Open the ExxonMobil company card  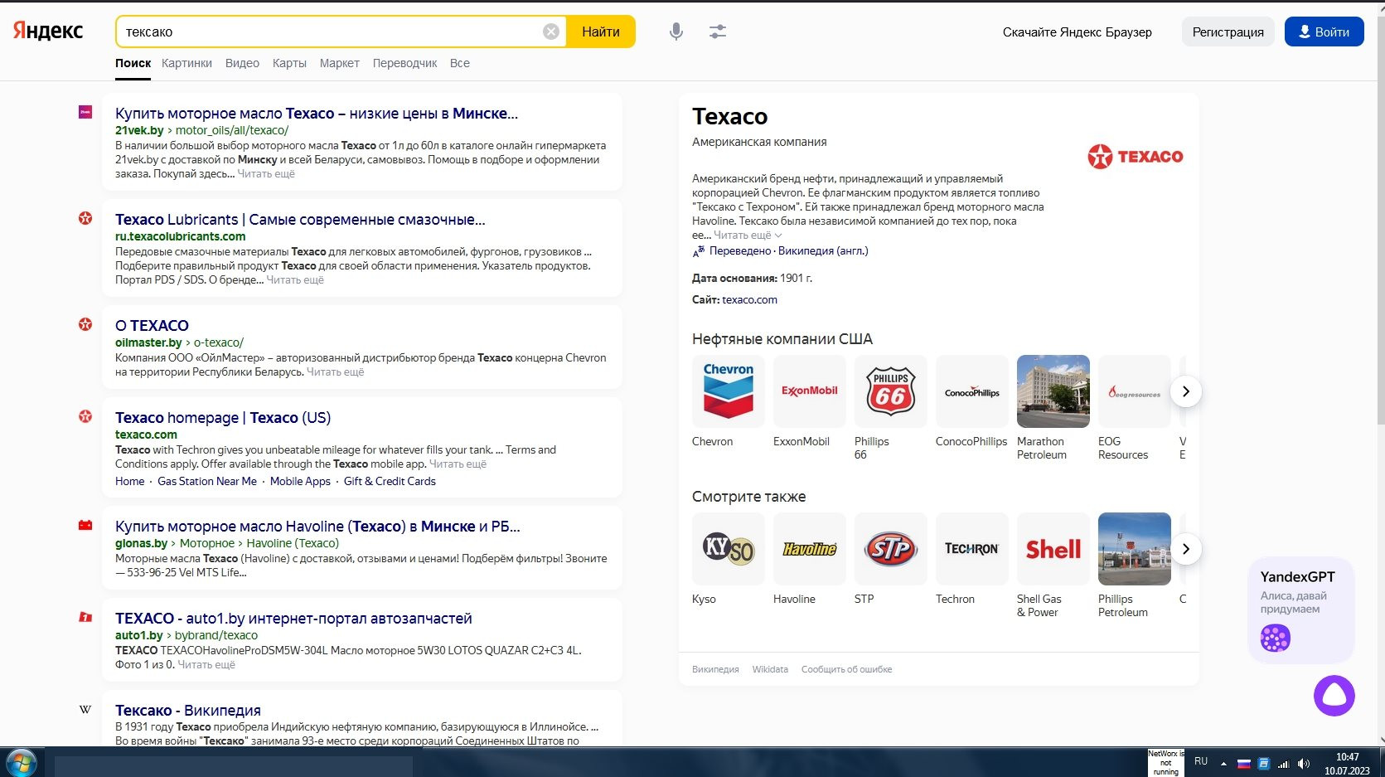click(810, 391)
